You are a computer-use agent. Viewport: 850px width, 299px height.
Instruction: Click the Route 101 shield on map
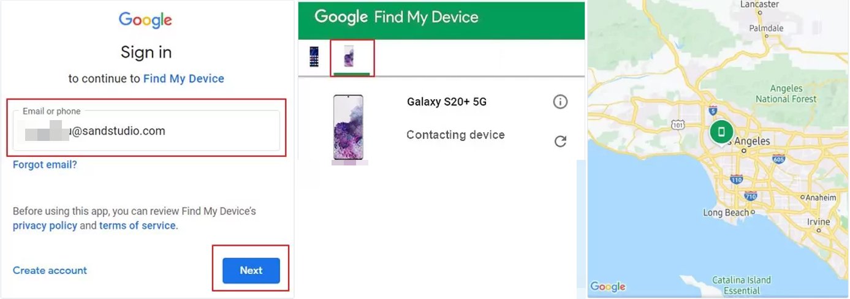pos(677,126)
